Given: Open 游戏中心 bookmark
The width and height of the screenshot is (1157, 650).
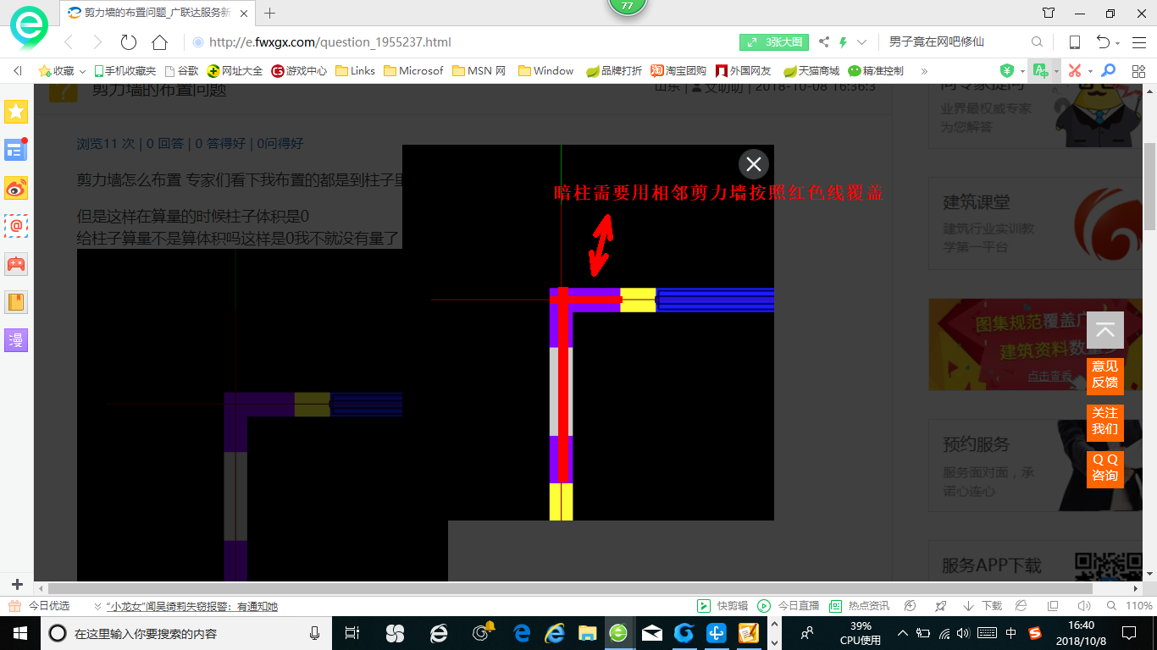Looking at the screenshot, I should pos(299,71).
